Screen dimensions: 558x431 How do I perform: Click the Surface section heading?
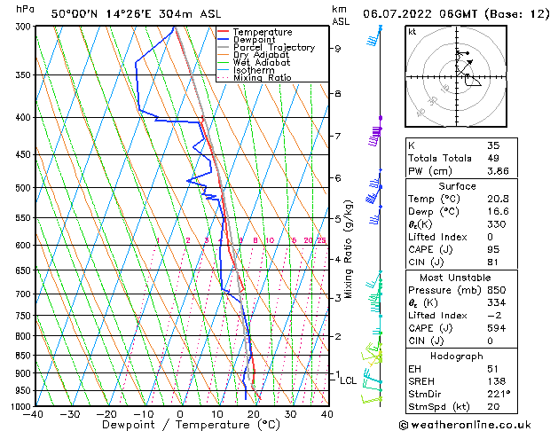[457, 186]
